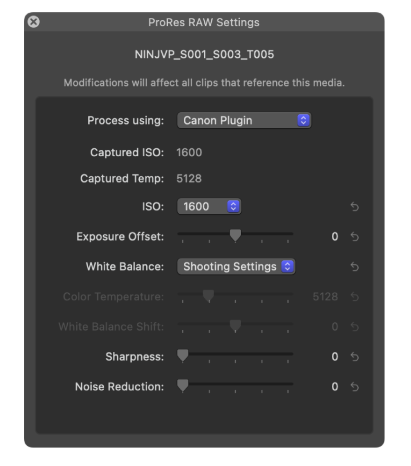411x466 pixels.
Task: Select the clip name NINJVP_S001_S003_T005
Action: [205, 54]
